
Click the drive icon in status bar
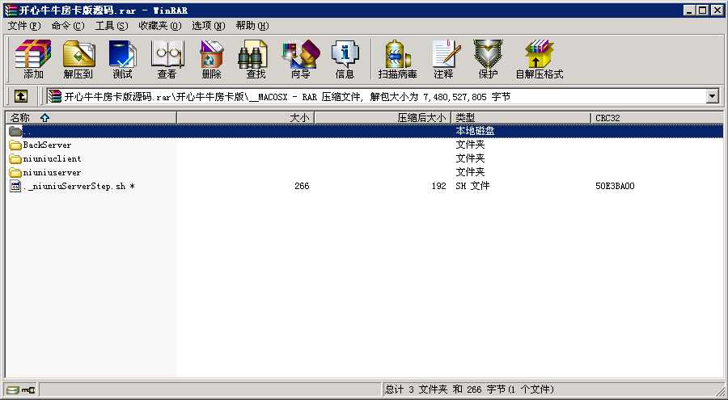13,389
